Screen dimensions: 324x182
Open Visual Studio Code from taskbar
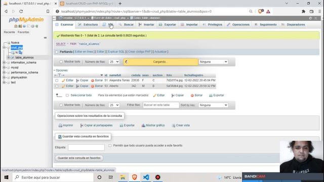point(146,177)
